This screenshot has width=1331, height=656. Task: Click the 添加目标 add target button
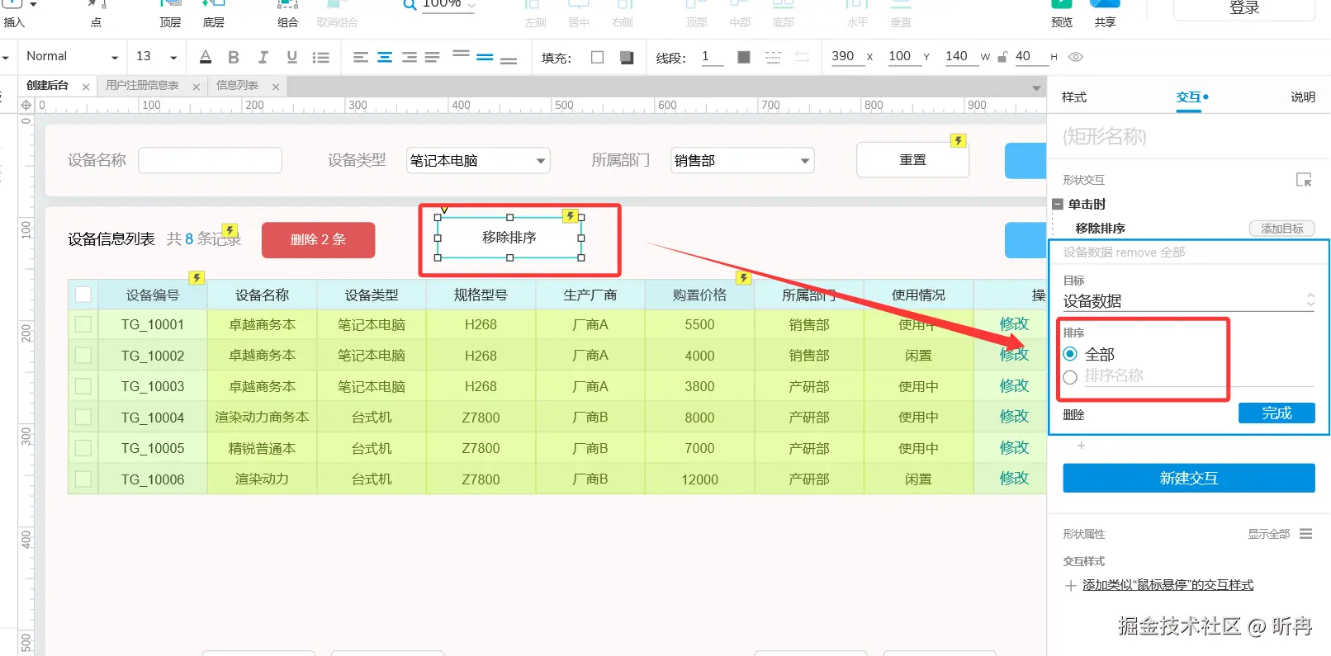[1281, 229]
